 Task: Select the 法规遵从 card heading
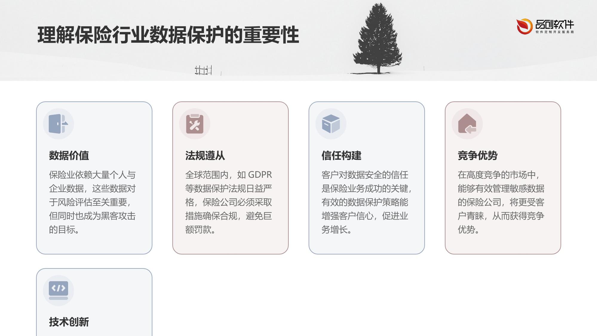205,156
